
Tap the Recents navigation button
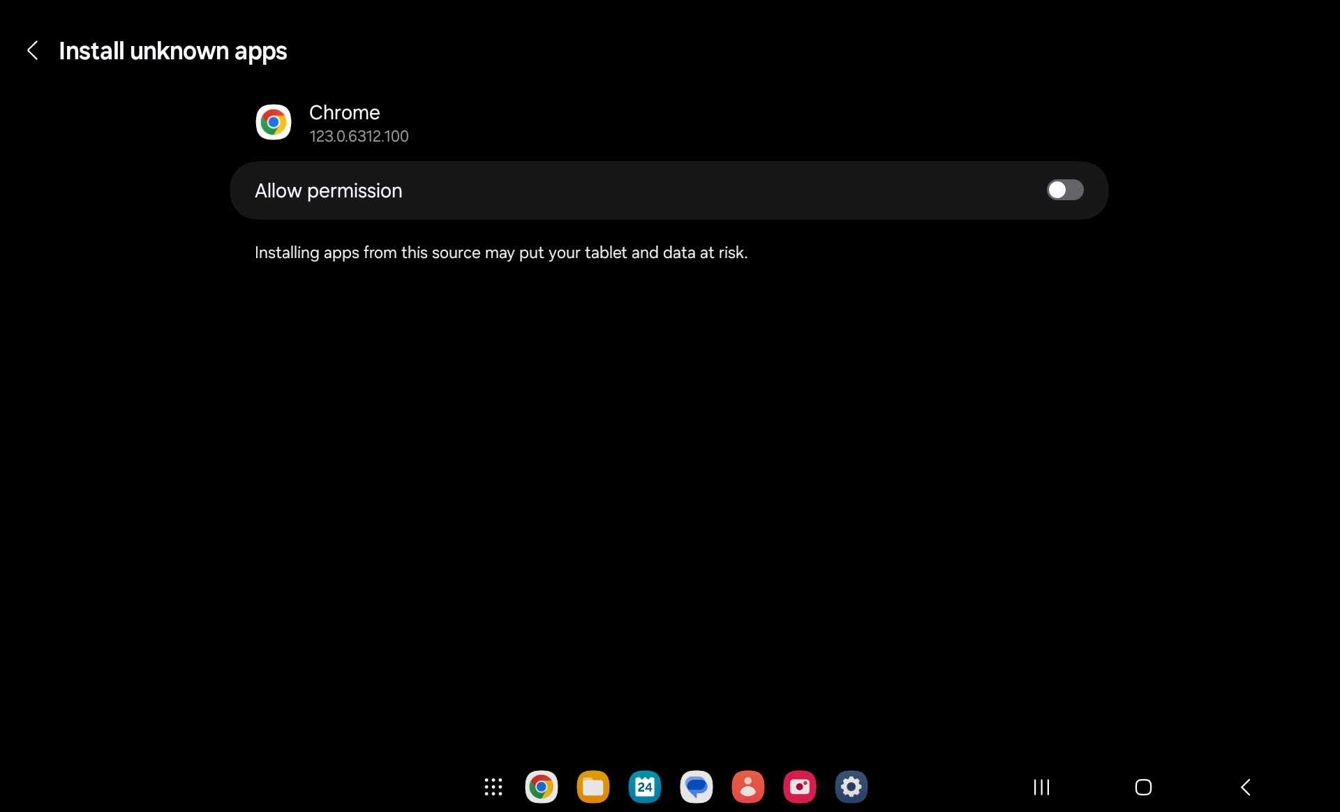pos(1041,787)
